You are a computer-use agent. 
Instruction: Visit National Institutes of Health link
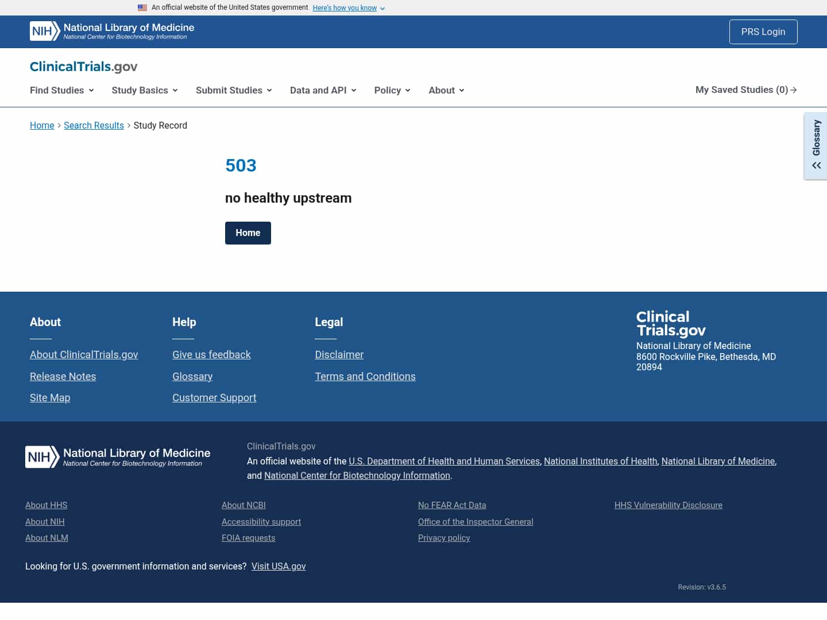coord(601,461)
